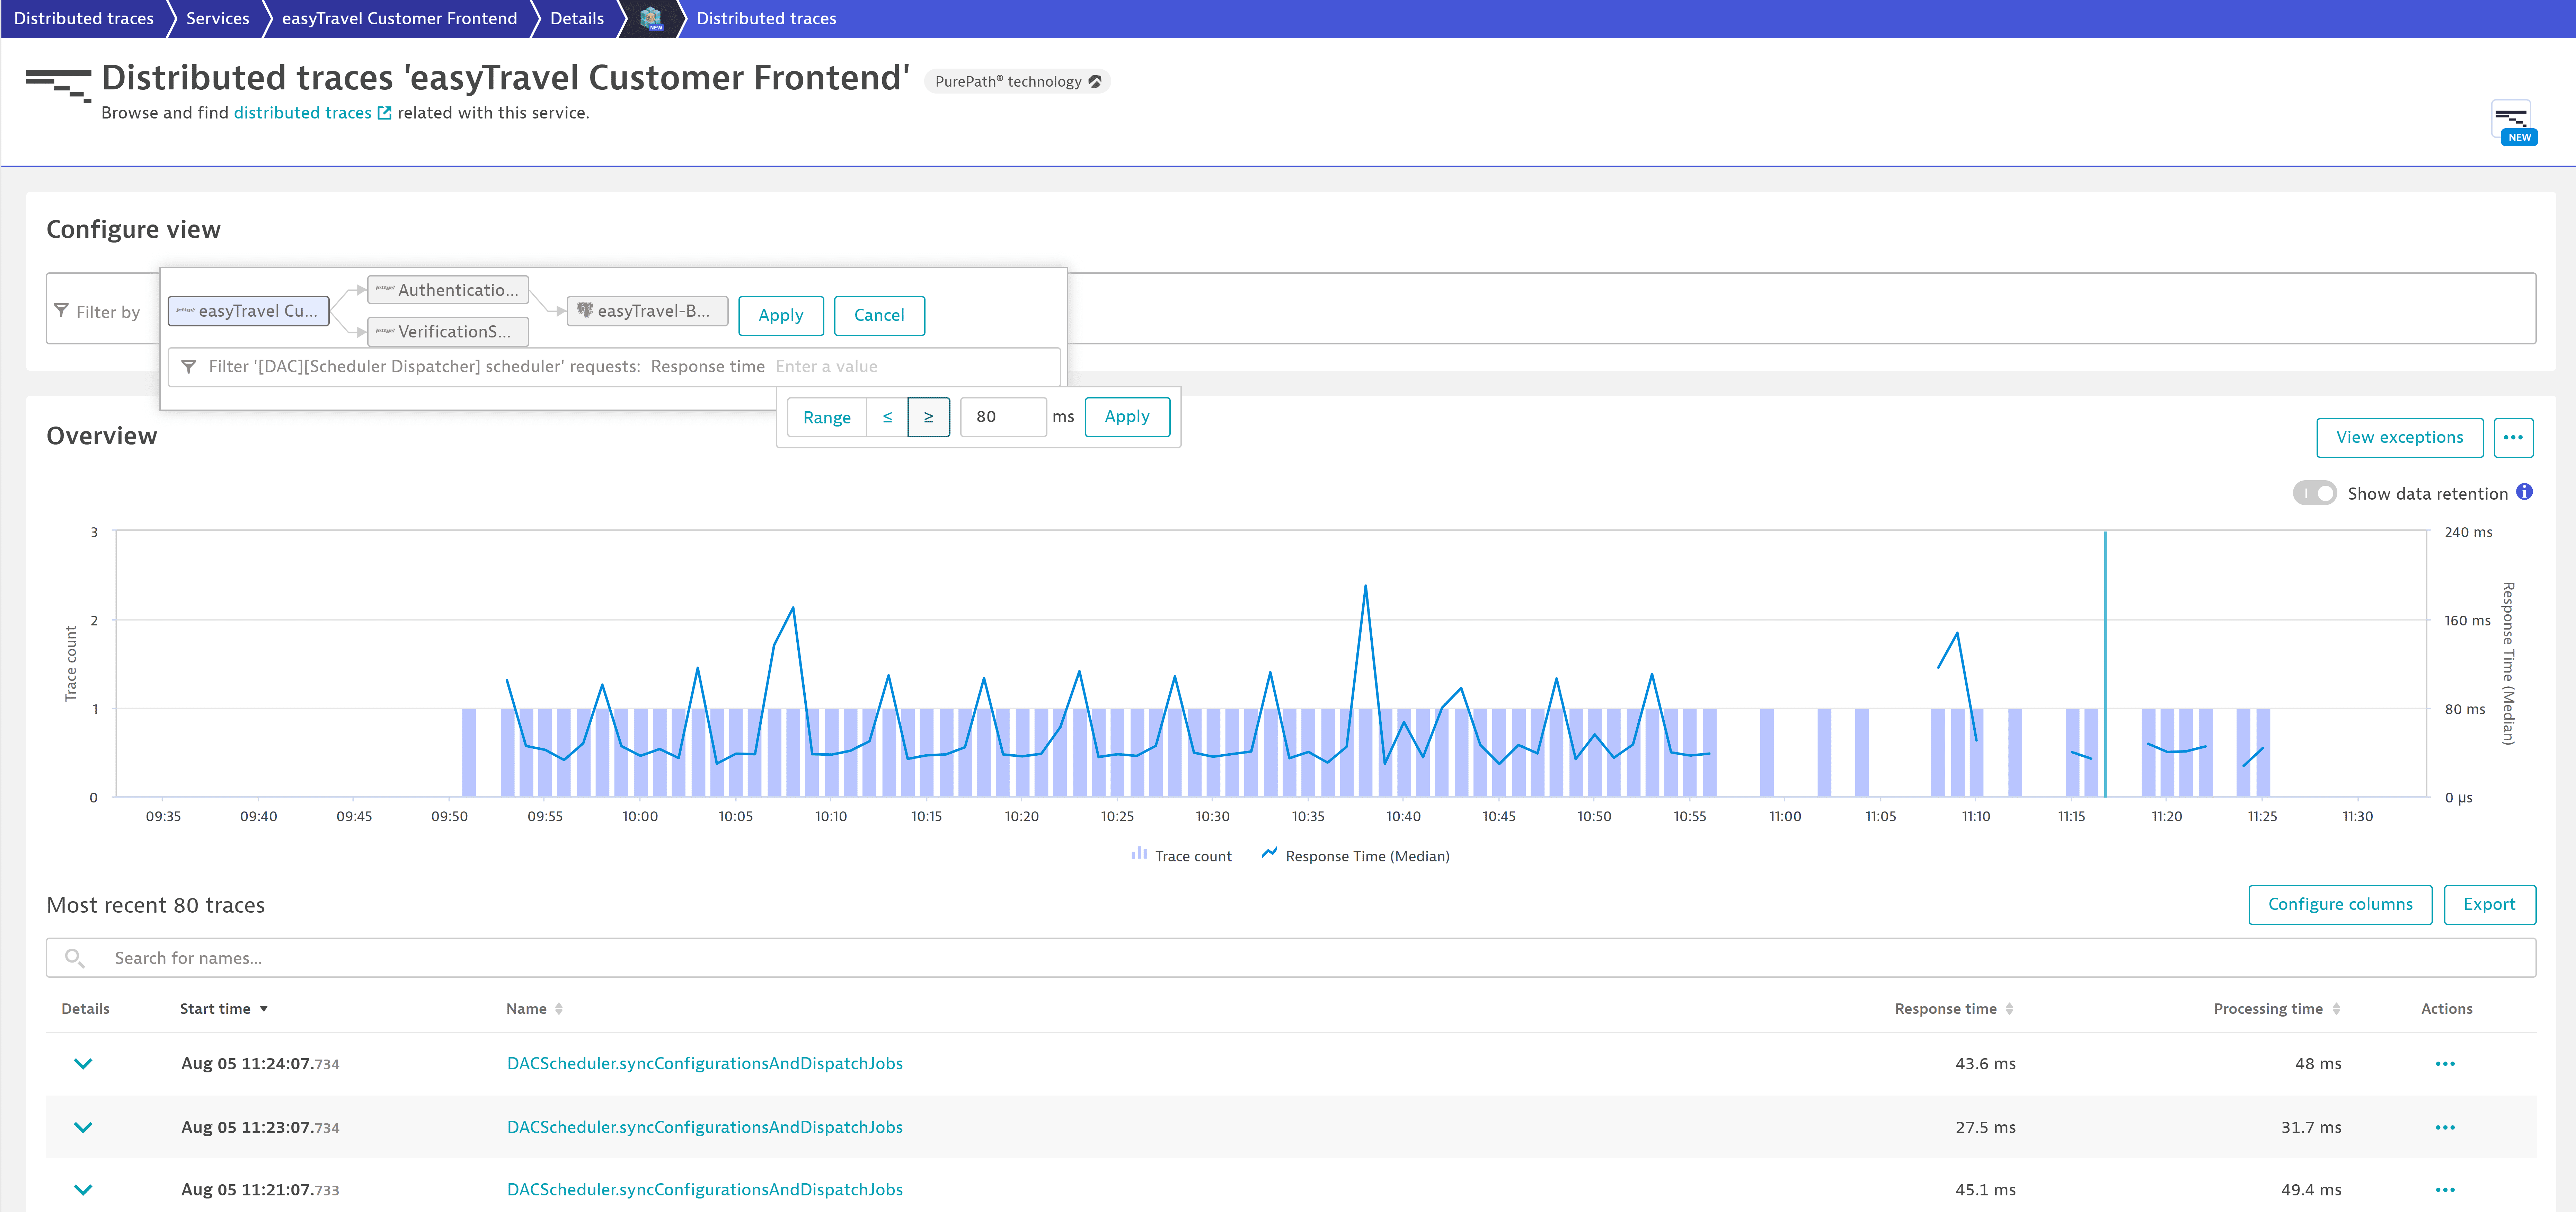Image resolution: width=2576 pixels, height=1212 pixels.
Task: Click the 49.4 ms processing time value
Action: [2311, 1190]
